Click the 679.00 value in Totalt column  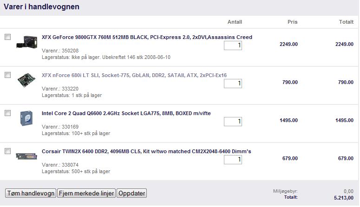point(346,159)
